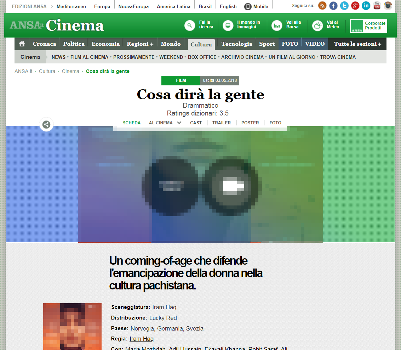Go to home via house icon
The height and width of the screenshot is (350, 401).
coord(22,44)
